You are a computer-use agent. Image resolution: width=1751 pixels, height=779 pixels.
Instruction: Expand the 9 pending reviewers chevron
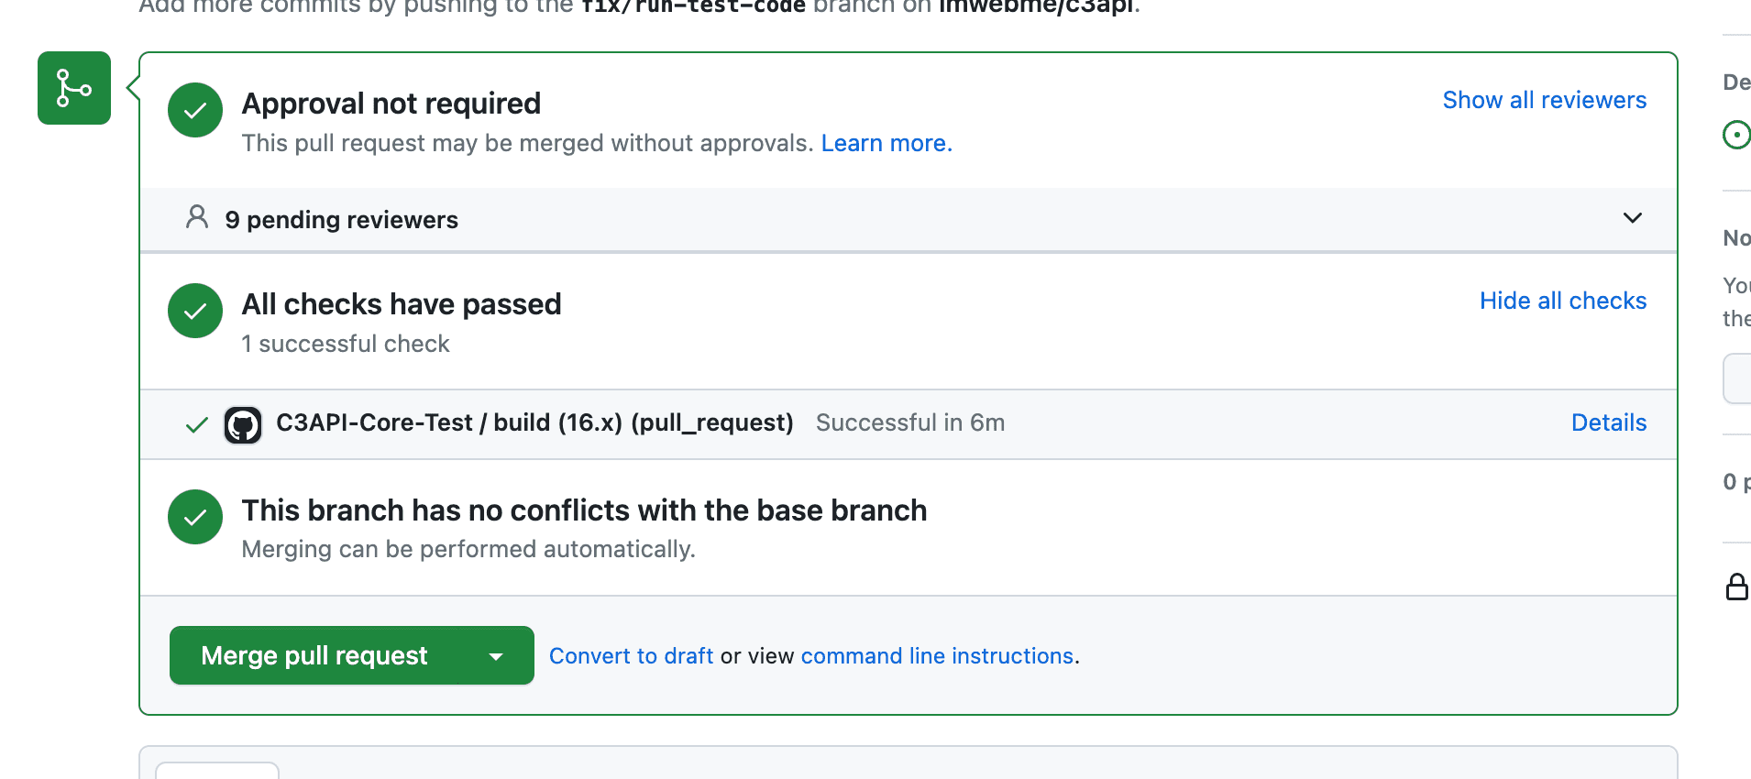click(x=1632, y=218)
